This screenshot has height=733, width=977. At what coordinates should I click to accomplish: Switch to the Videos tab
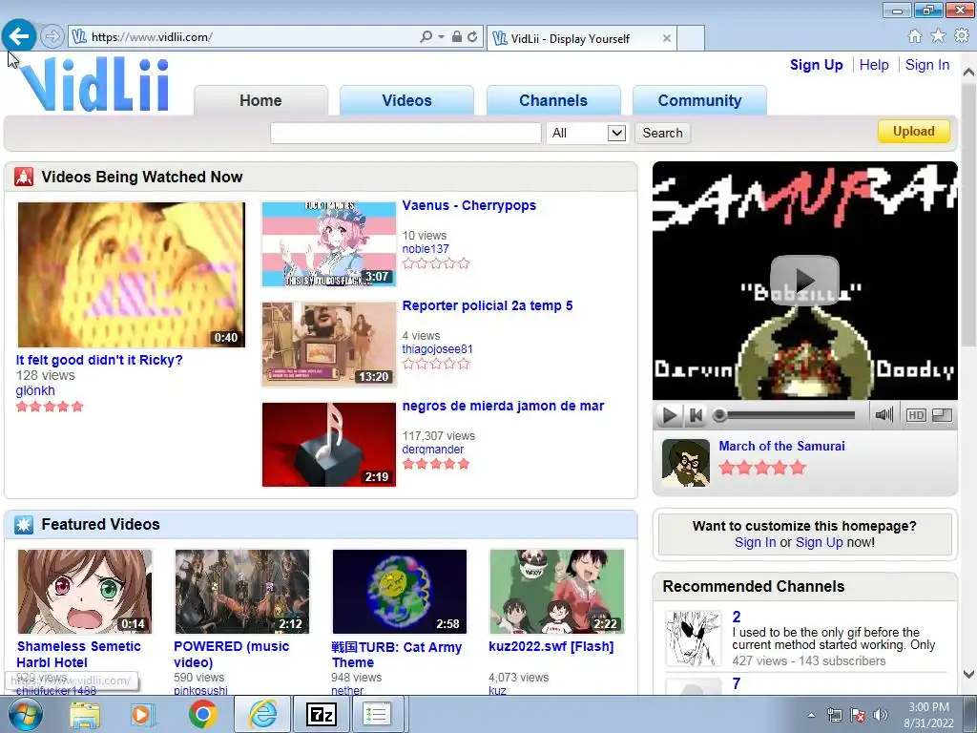click(x=406, y=100)
